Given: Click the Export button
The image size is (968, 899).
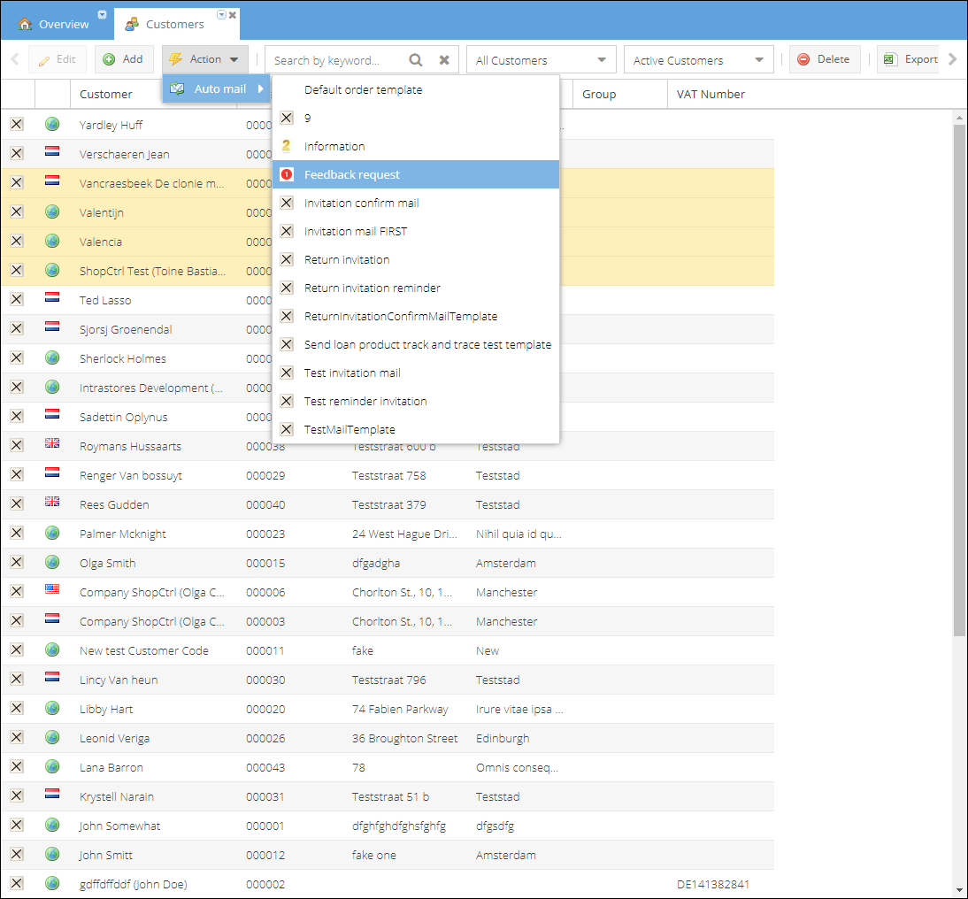Looking at the screenshot, I should [x=910, y=59].
